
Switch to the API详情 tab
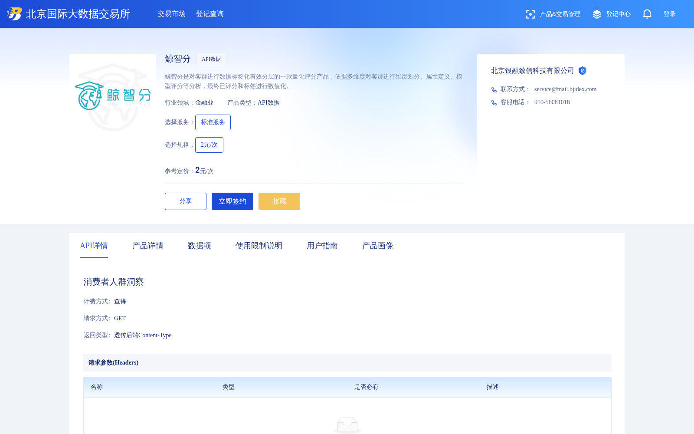tap(94, 246)
